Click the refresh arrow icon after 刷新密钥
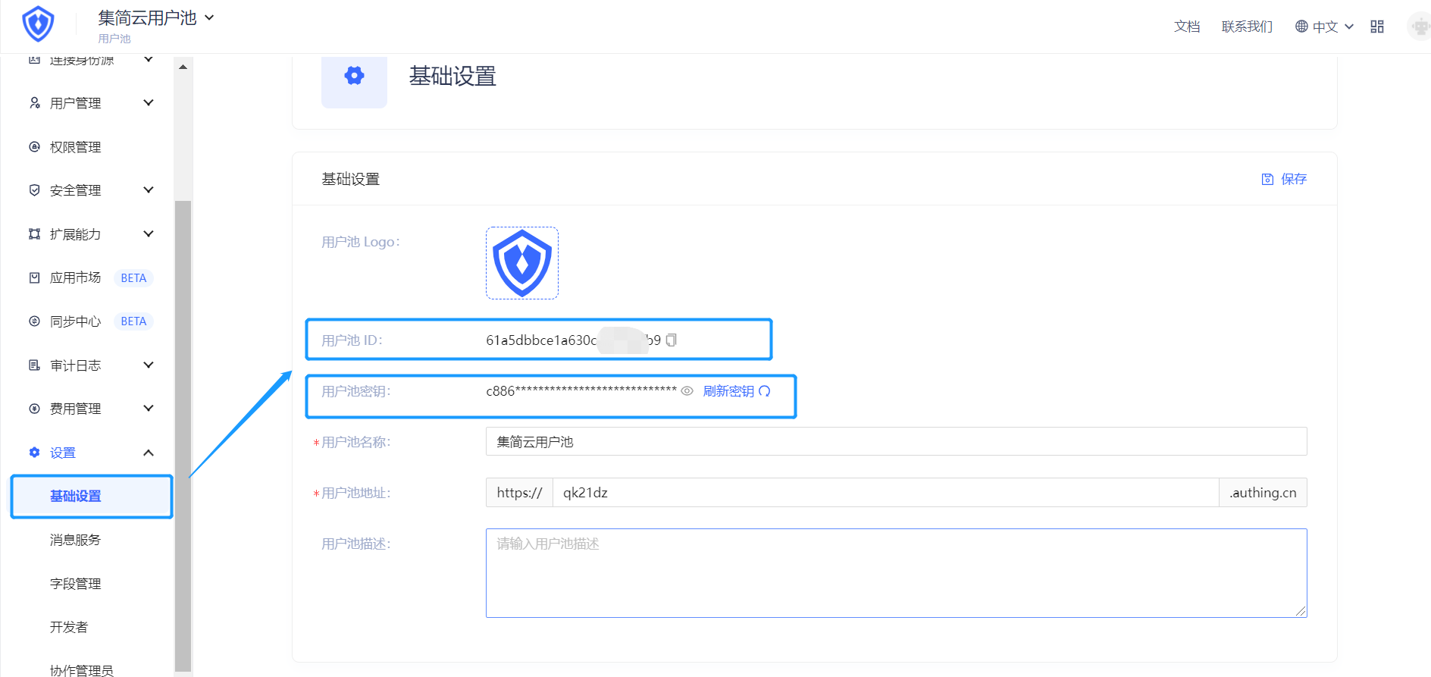1431x677 pixels. point(765,391)
